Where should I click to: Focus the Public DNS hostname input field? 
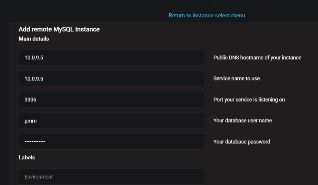point(111,57)
